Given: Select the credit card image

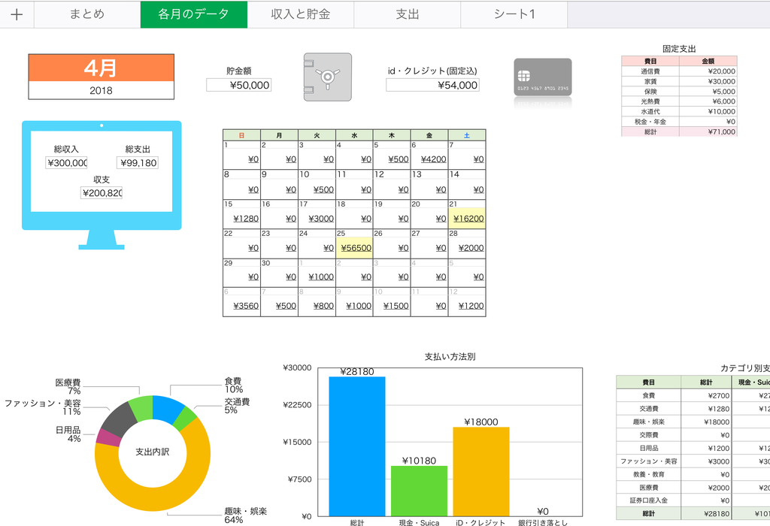Looking at the screenshot, I should click(x=543, y=77).
